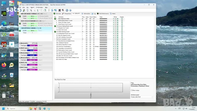Select the WDC WD10 disk entry

36,16
